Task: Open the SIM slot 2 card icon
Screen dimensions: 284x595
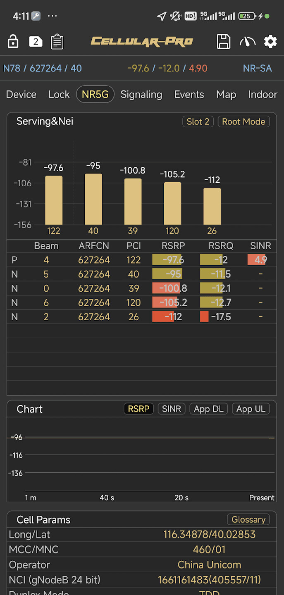Action: click(x=36, y=41)
